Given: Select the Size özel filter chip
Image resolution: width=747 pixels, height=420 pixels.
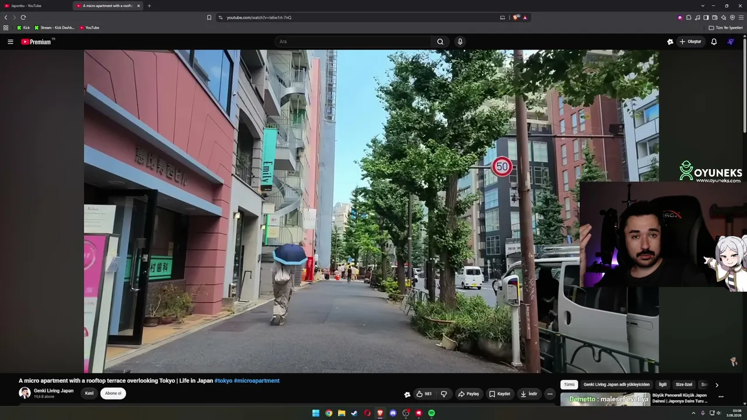Looking at the screenshot, I should point(684,385).
